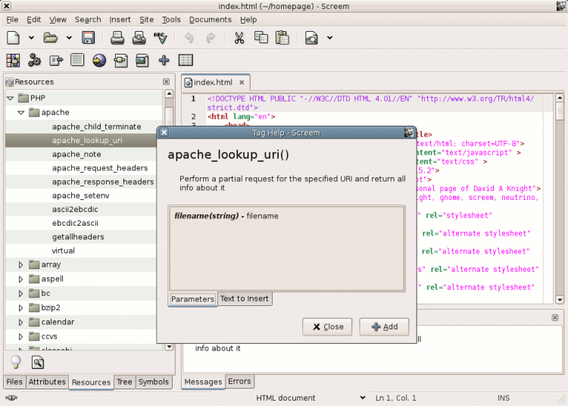Click the blue plus icon in second toolbar
This screenshot has width=568, height=406.
(164, 61)
